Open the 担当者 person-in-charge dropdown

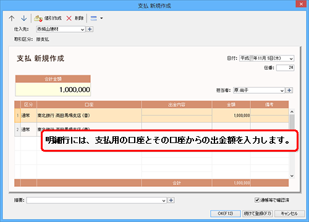(282, 91)
